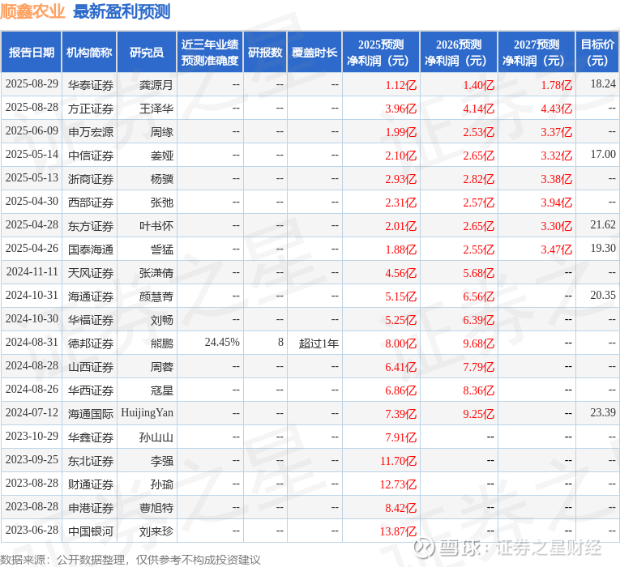Select the 山西证券 institution cell

(91, 367)
